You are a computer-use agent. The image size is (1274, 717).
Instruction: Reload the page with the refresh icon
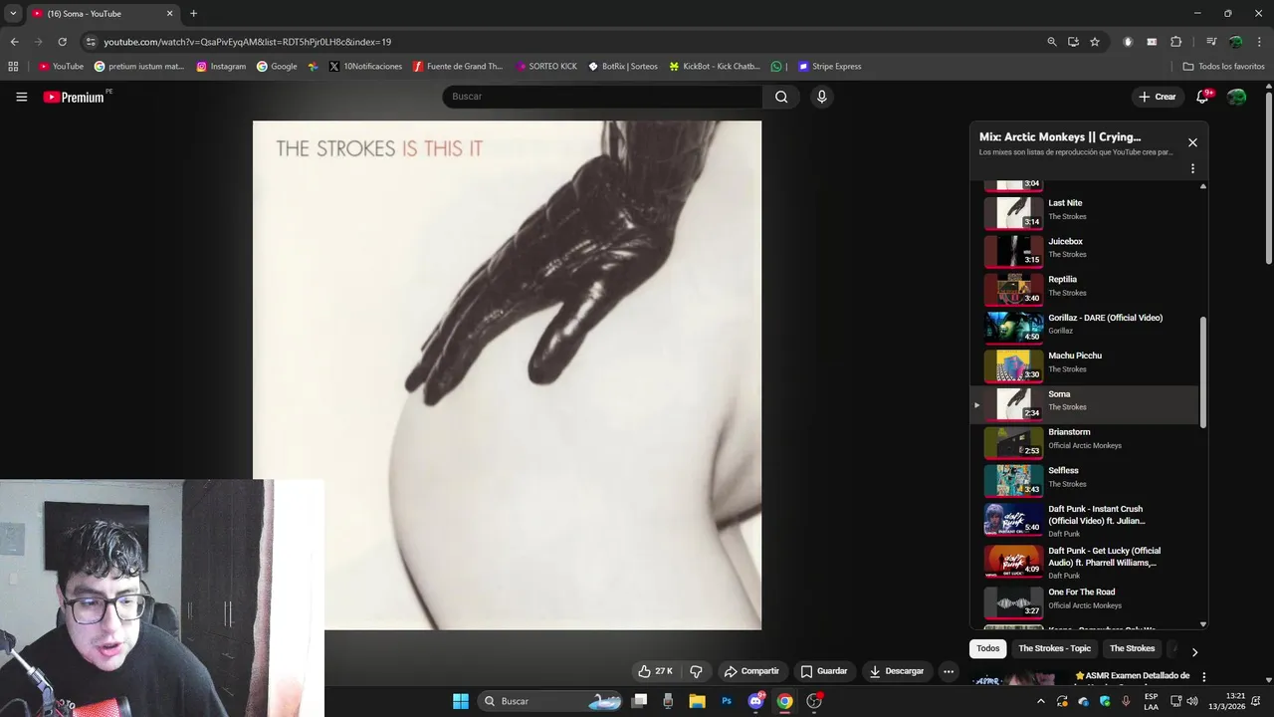point(62,42)
